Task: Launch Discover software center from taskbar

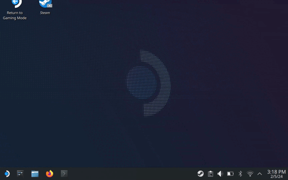Action: [x=20, y=173]
